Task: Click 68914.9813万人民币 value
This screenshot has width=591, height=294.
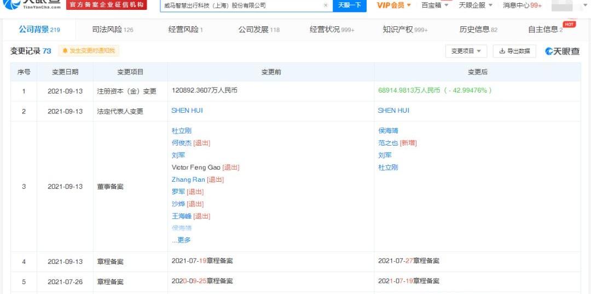Action: tap(409, 90)
